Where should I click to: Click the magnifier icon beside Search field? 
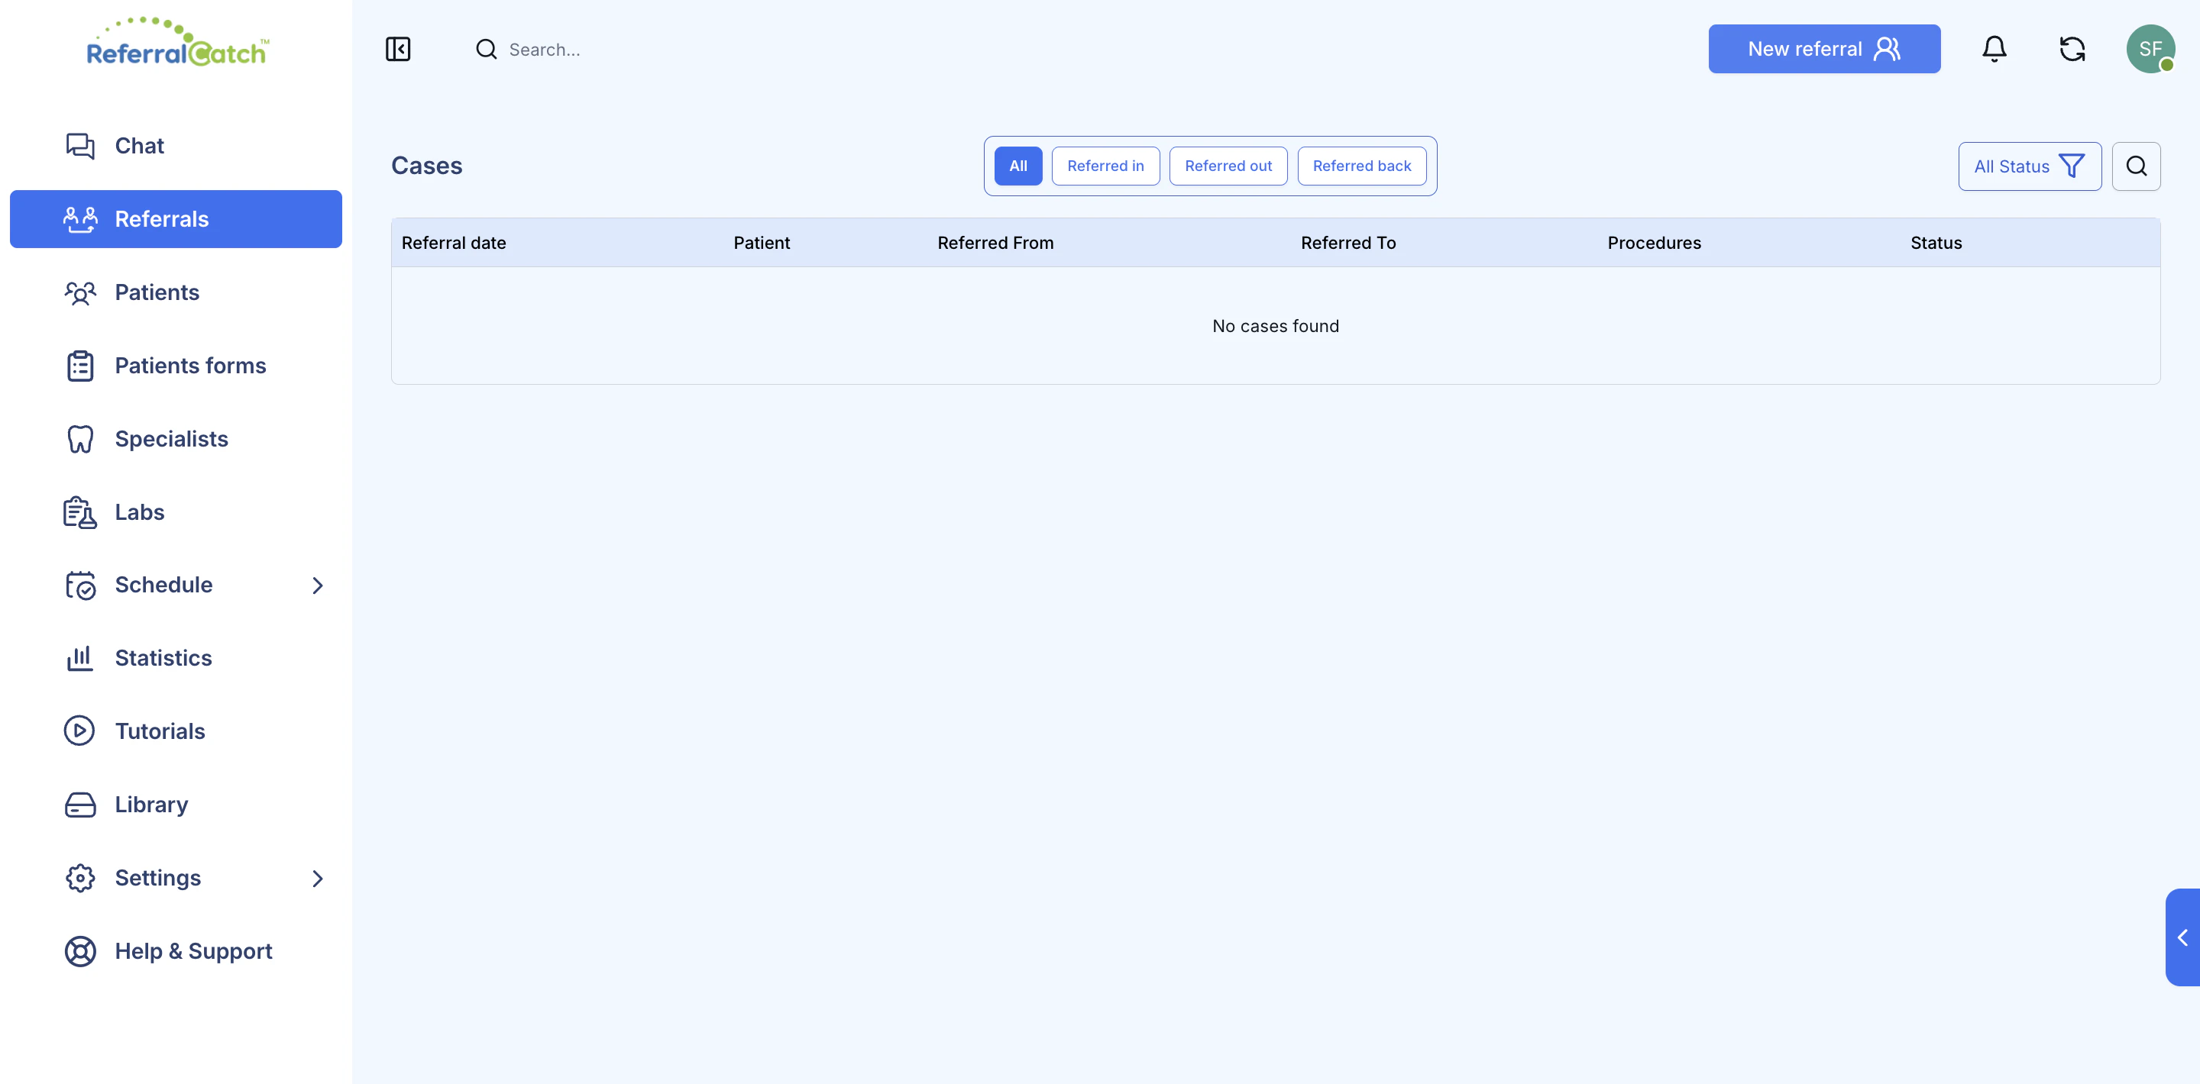[487, 50]
